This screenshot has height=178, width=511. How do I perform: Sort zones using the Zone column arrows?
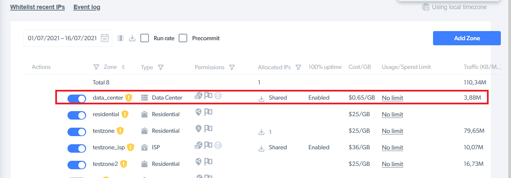(123, 67)
